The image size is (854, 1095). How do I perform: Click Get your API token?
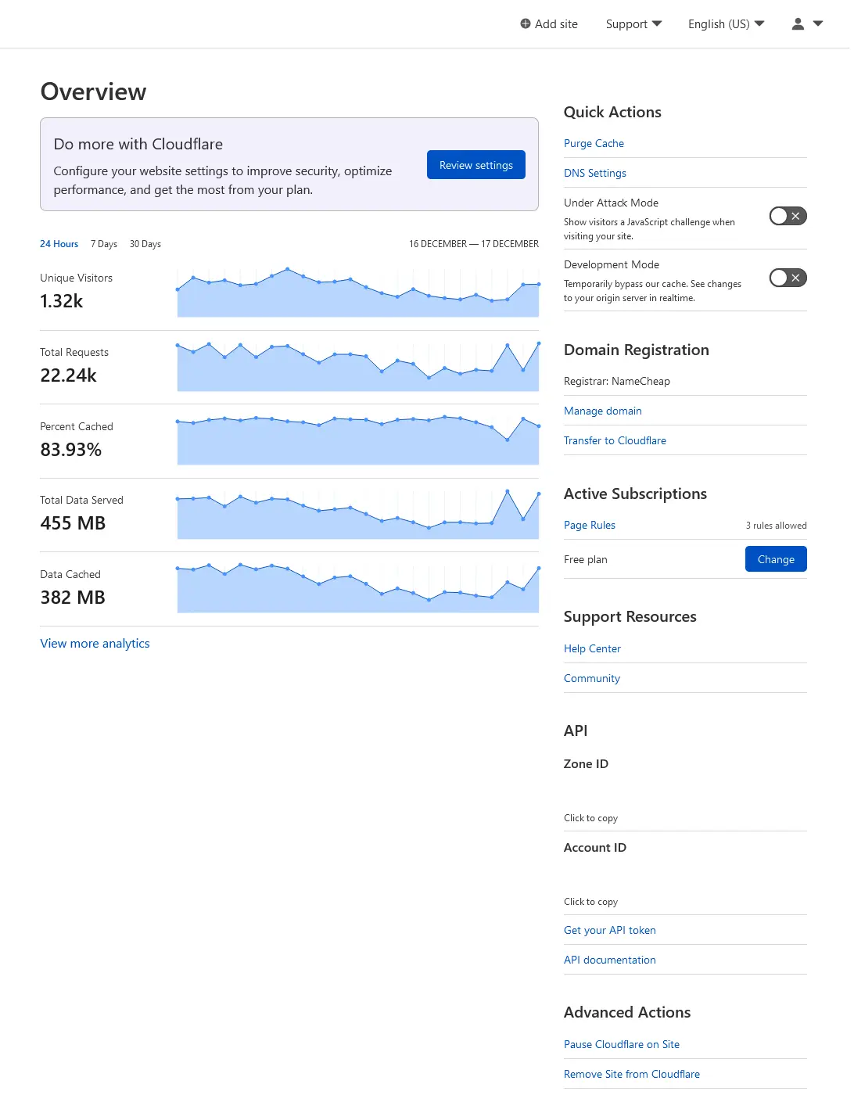[609, 930]
